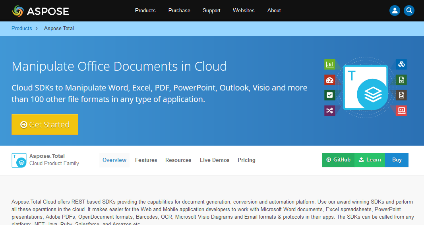Open the Websites menu
Image resolution: width=424 pixels, height=225 pixels.
[x=244, y=11]
